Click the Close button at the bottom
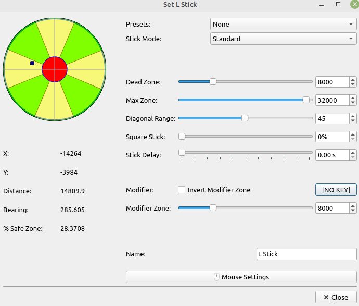 (336, 297)
